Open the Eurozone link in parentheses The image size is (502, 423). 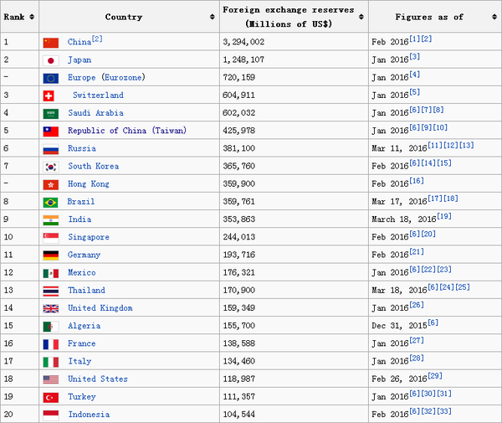123,78
